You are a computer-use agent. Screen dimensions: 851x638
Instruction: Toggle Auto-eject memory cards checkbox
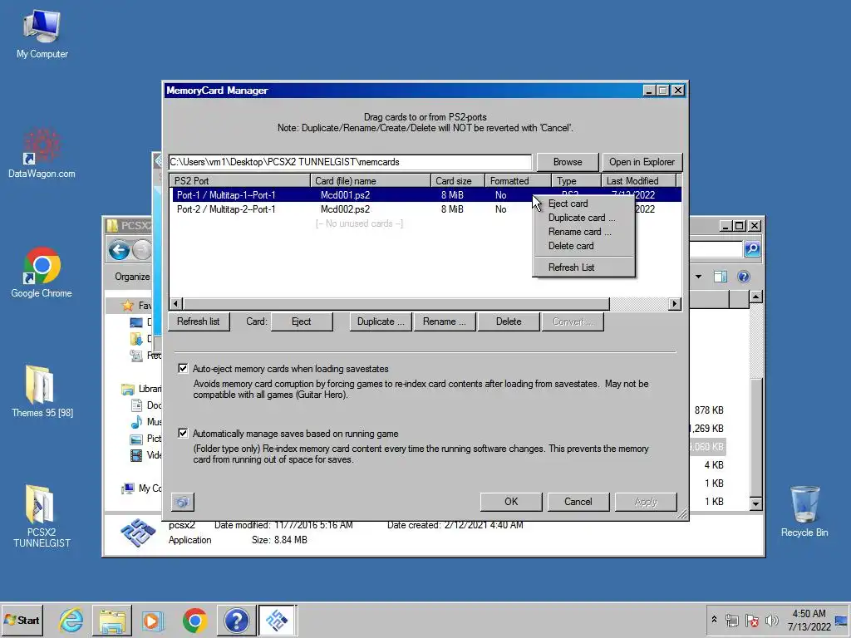coord(183,368)
